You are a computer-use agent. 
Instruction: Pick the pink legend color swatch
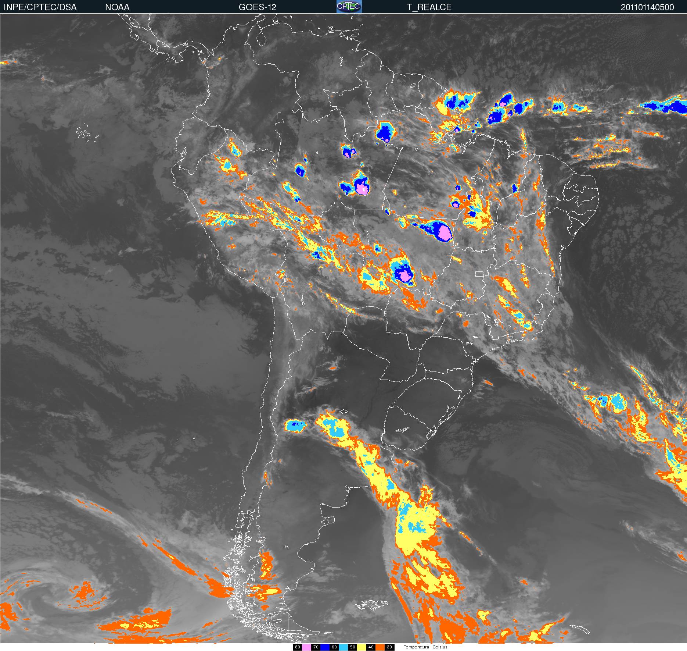coord(306,647)
